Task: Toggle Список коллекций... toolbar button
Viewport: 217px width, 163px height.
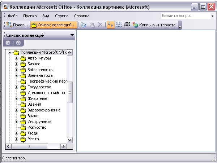Action: [54, 25]
